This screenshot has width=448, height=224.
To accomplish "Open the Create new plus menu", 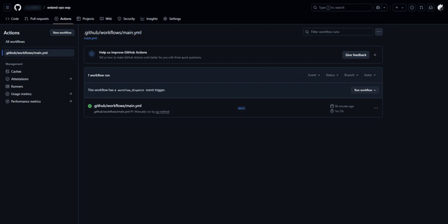I will pyautogui.click(x=400, y=7).
